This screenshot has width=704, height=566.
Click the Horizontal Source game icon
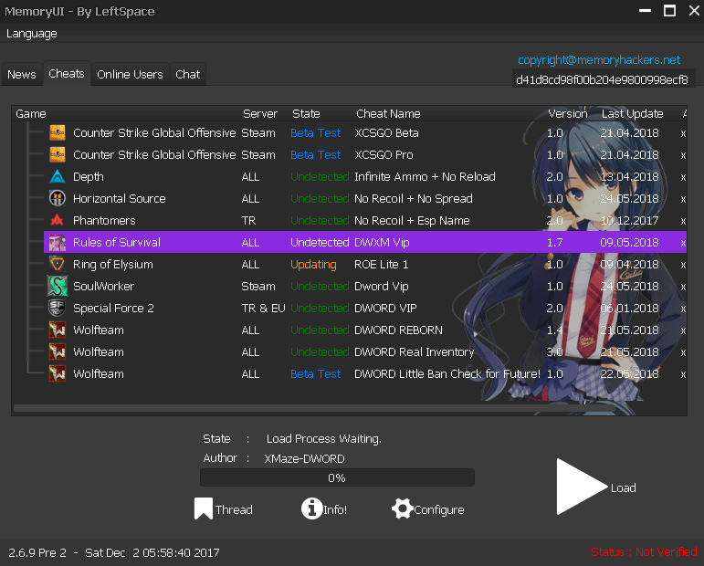click(x=57, y=198)
